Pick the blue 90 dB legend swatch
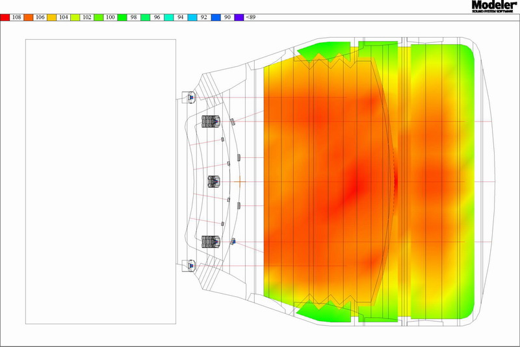Screen dimensions: 520x347 coord(216,18)
